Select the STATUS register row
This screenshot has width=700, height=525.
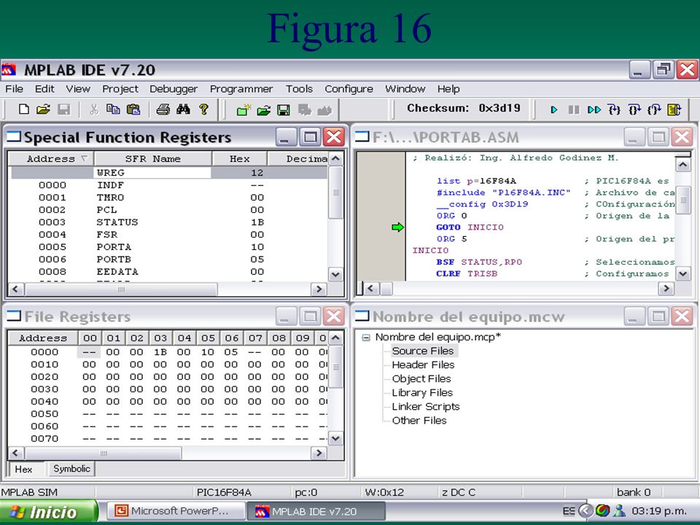pyautogui.click(x=168, y=222)
